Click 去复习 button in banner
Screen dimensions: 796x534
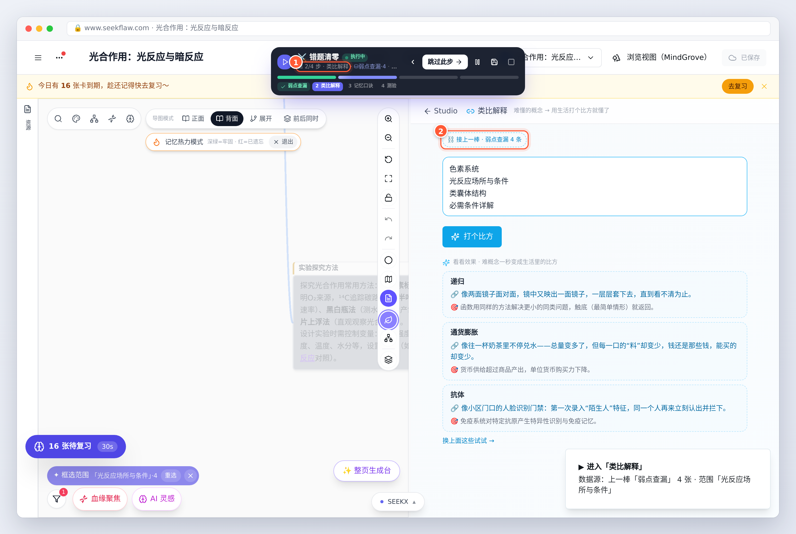(738, 87)
